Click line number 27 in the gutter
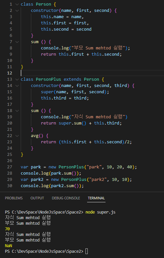 pyautogui.click(x=10, y=167)
